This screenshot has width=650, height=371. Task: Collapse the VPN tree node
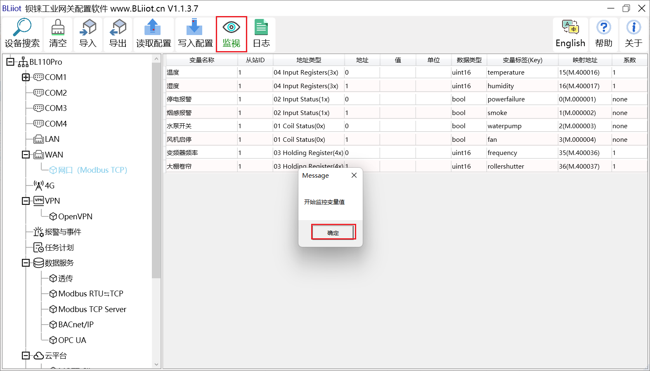(x=26, y=201)
